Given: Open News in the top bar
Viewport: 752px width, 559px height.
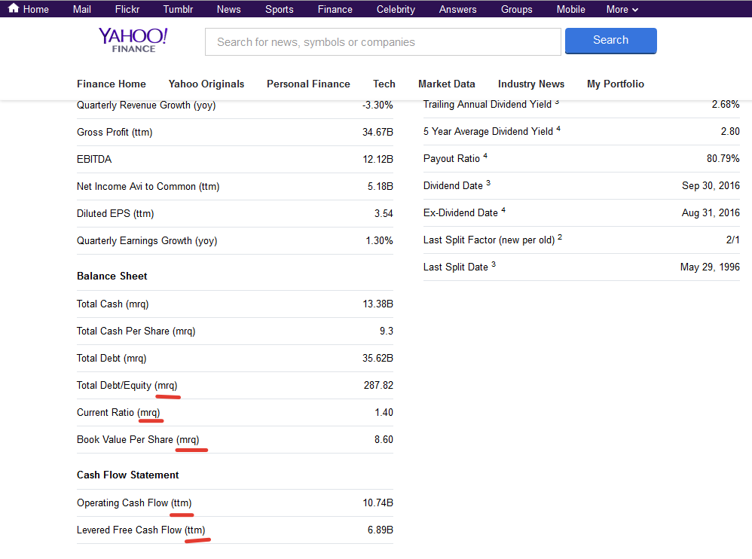Looking at the screenshot, I should [228, 9].
